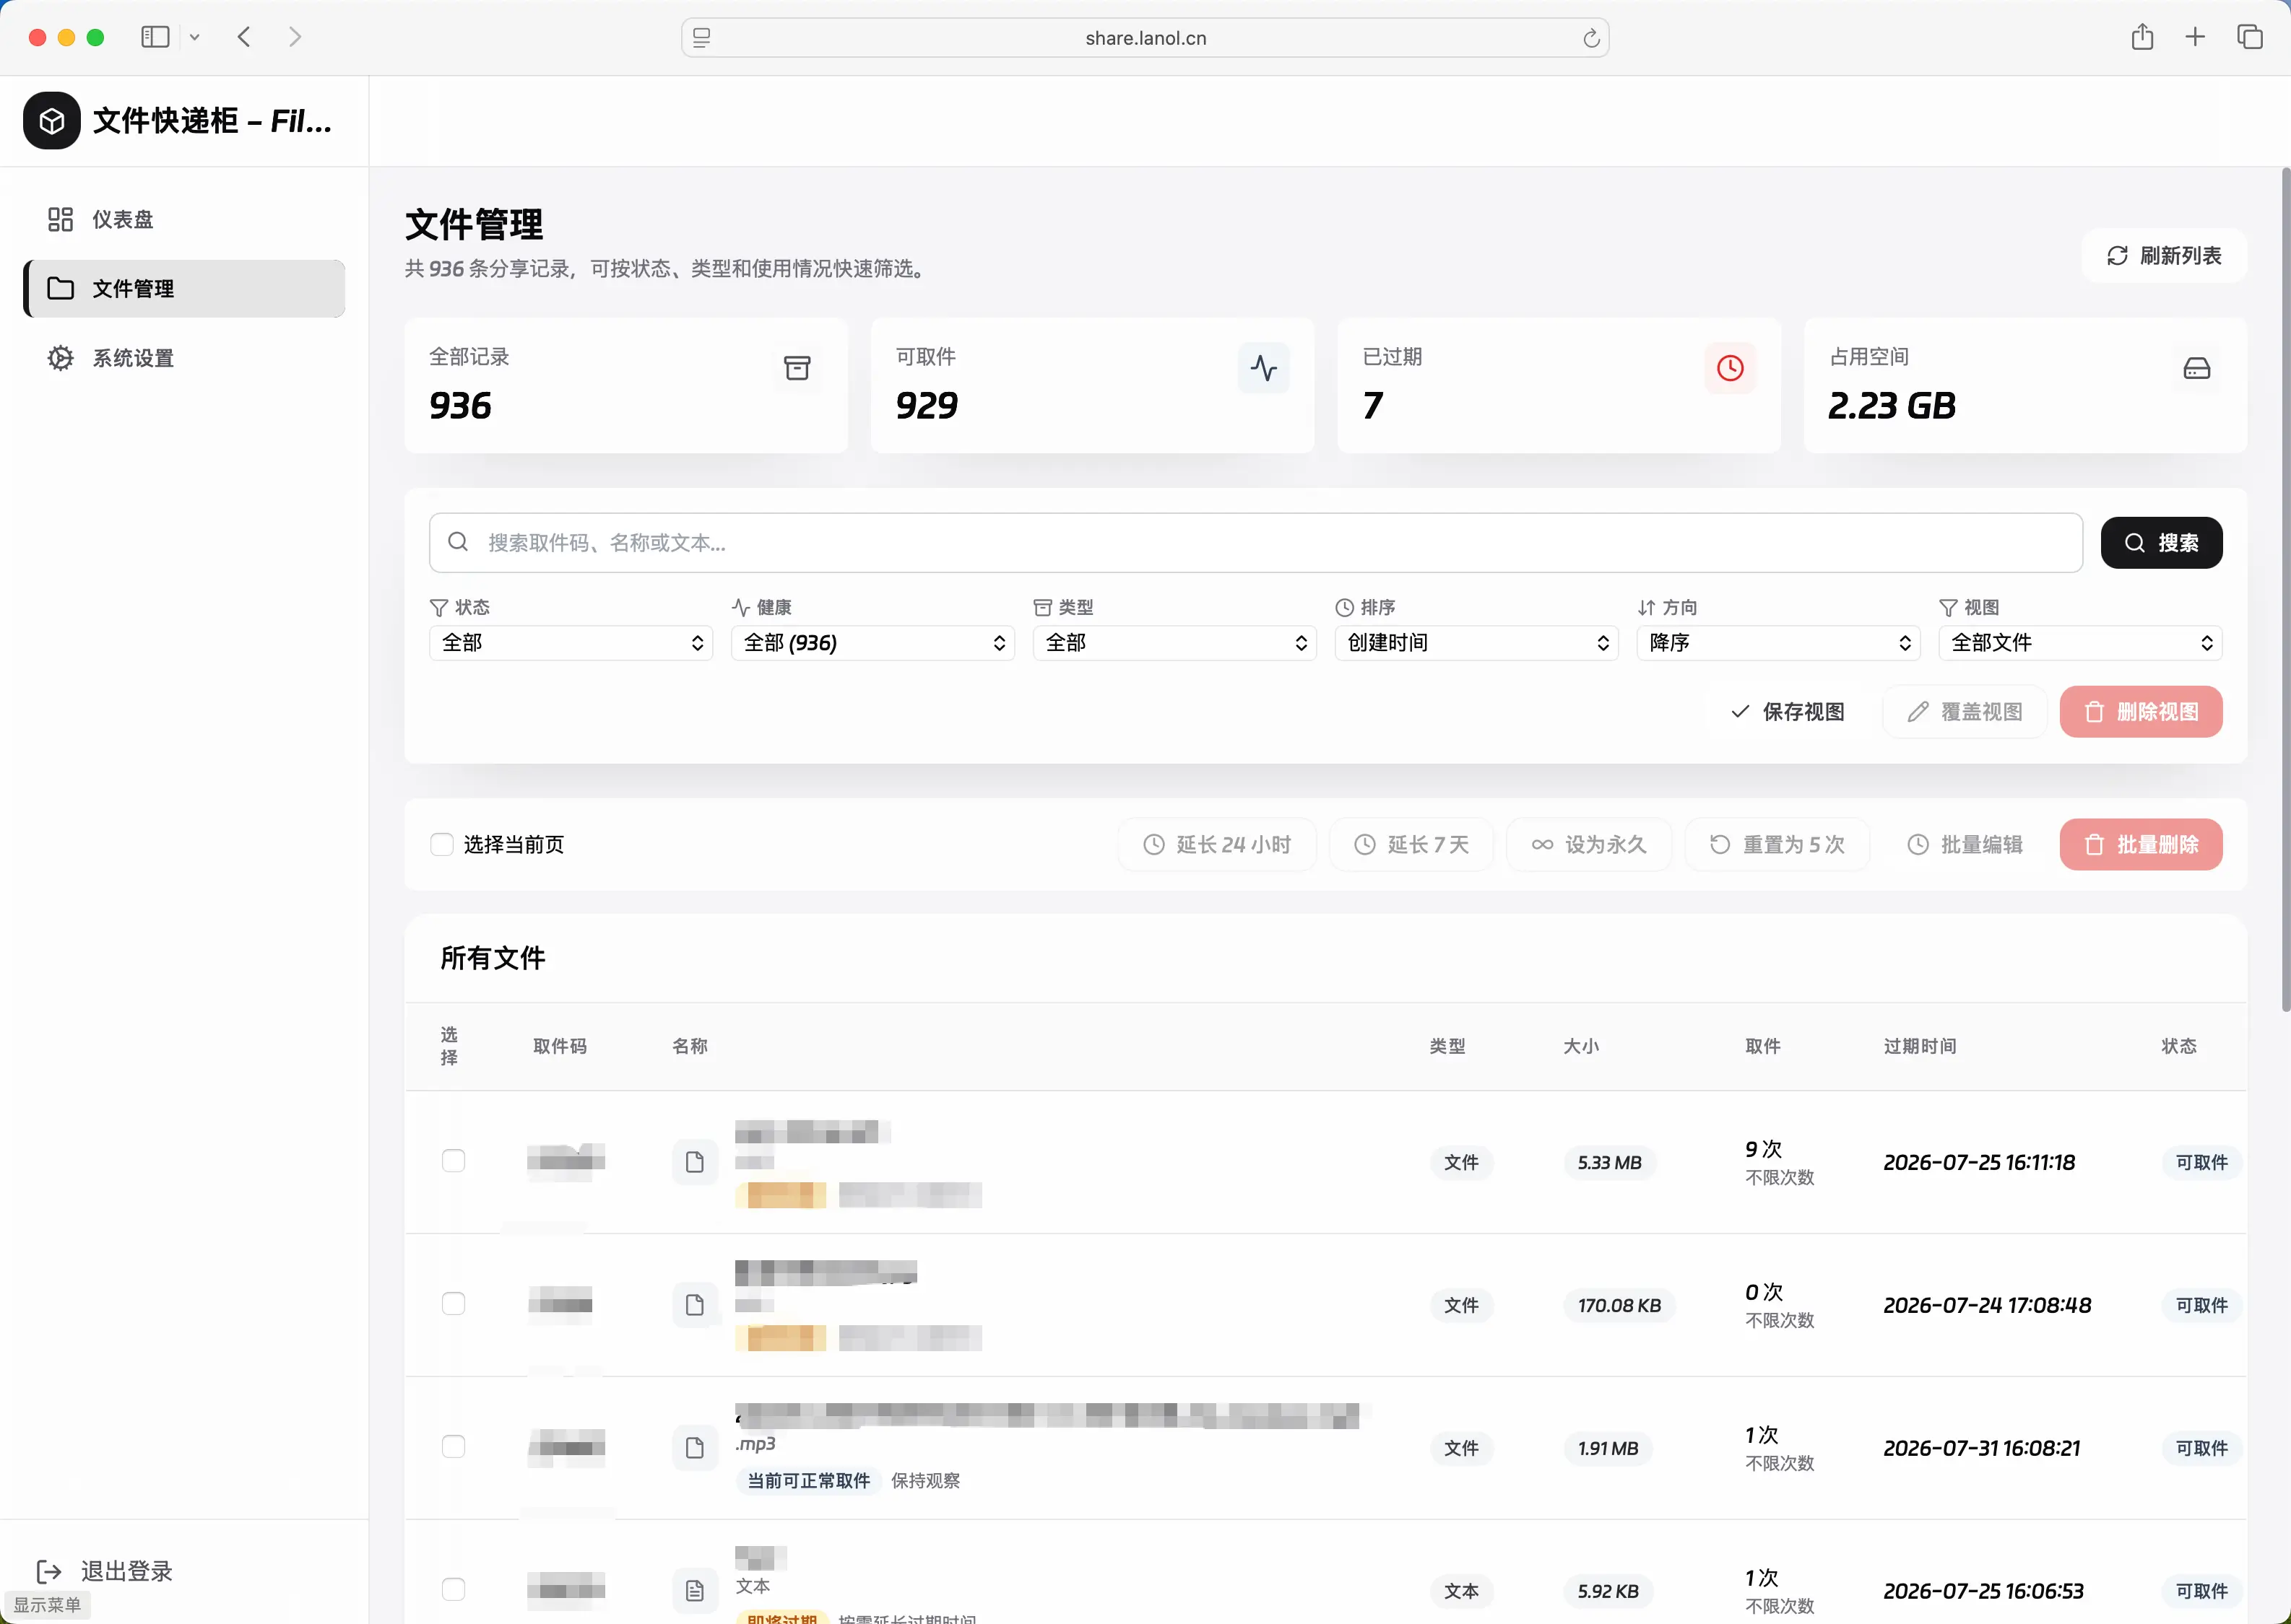
Task: Open the 方向 降序 dropdown
Action: [x=1779, y=643]
